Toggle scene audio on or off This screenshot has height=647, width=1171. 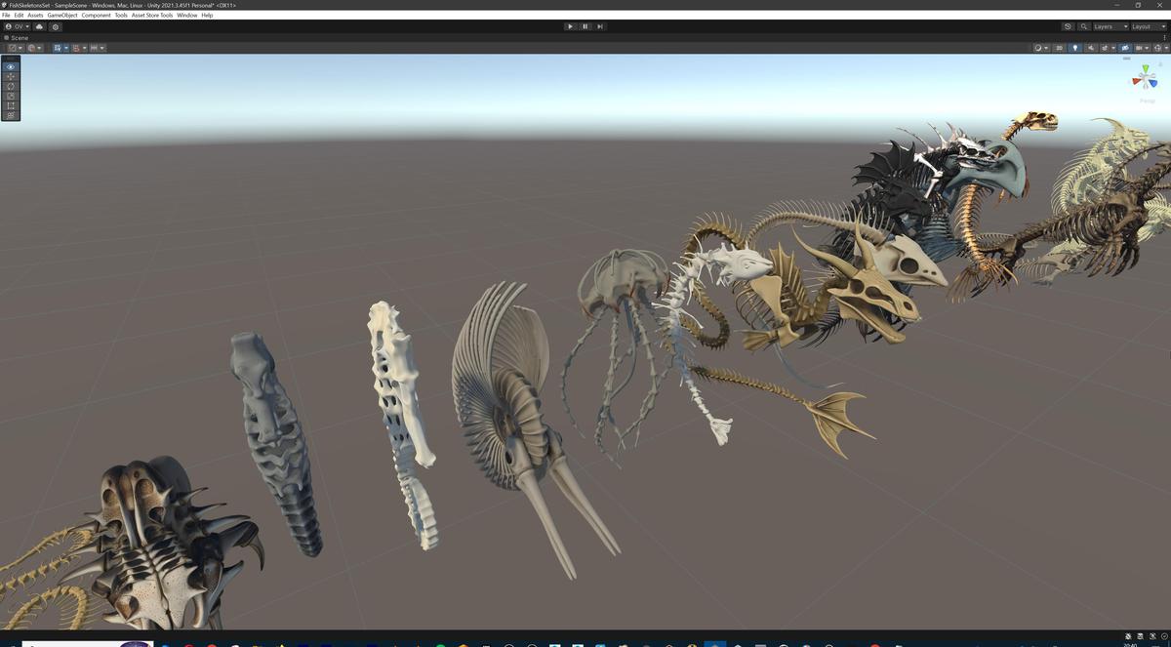click(1090, 47)
